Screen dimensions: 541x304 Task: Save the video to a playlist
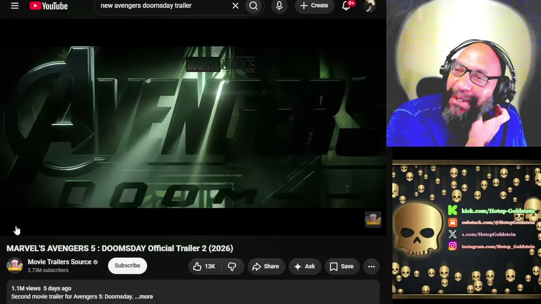click(x=342, y=266)
